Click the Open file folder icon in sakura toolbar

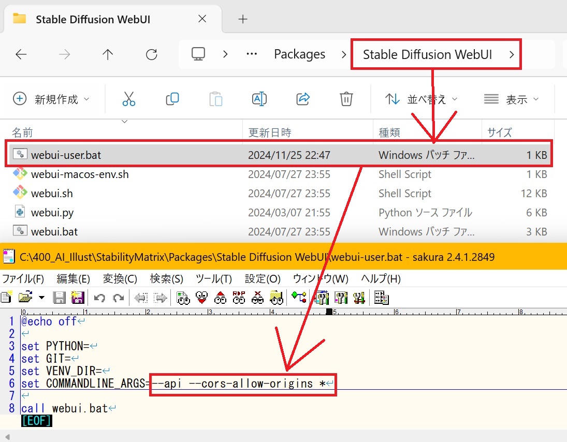pos(25,298)
